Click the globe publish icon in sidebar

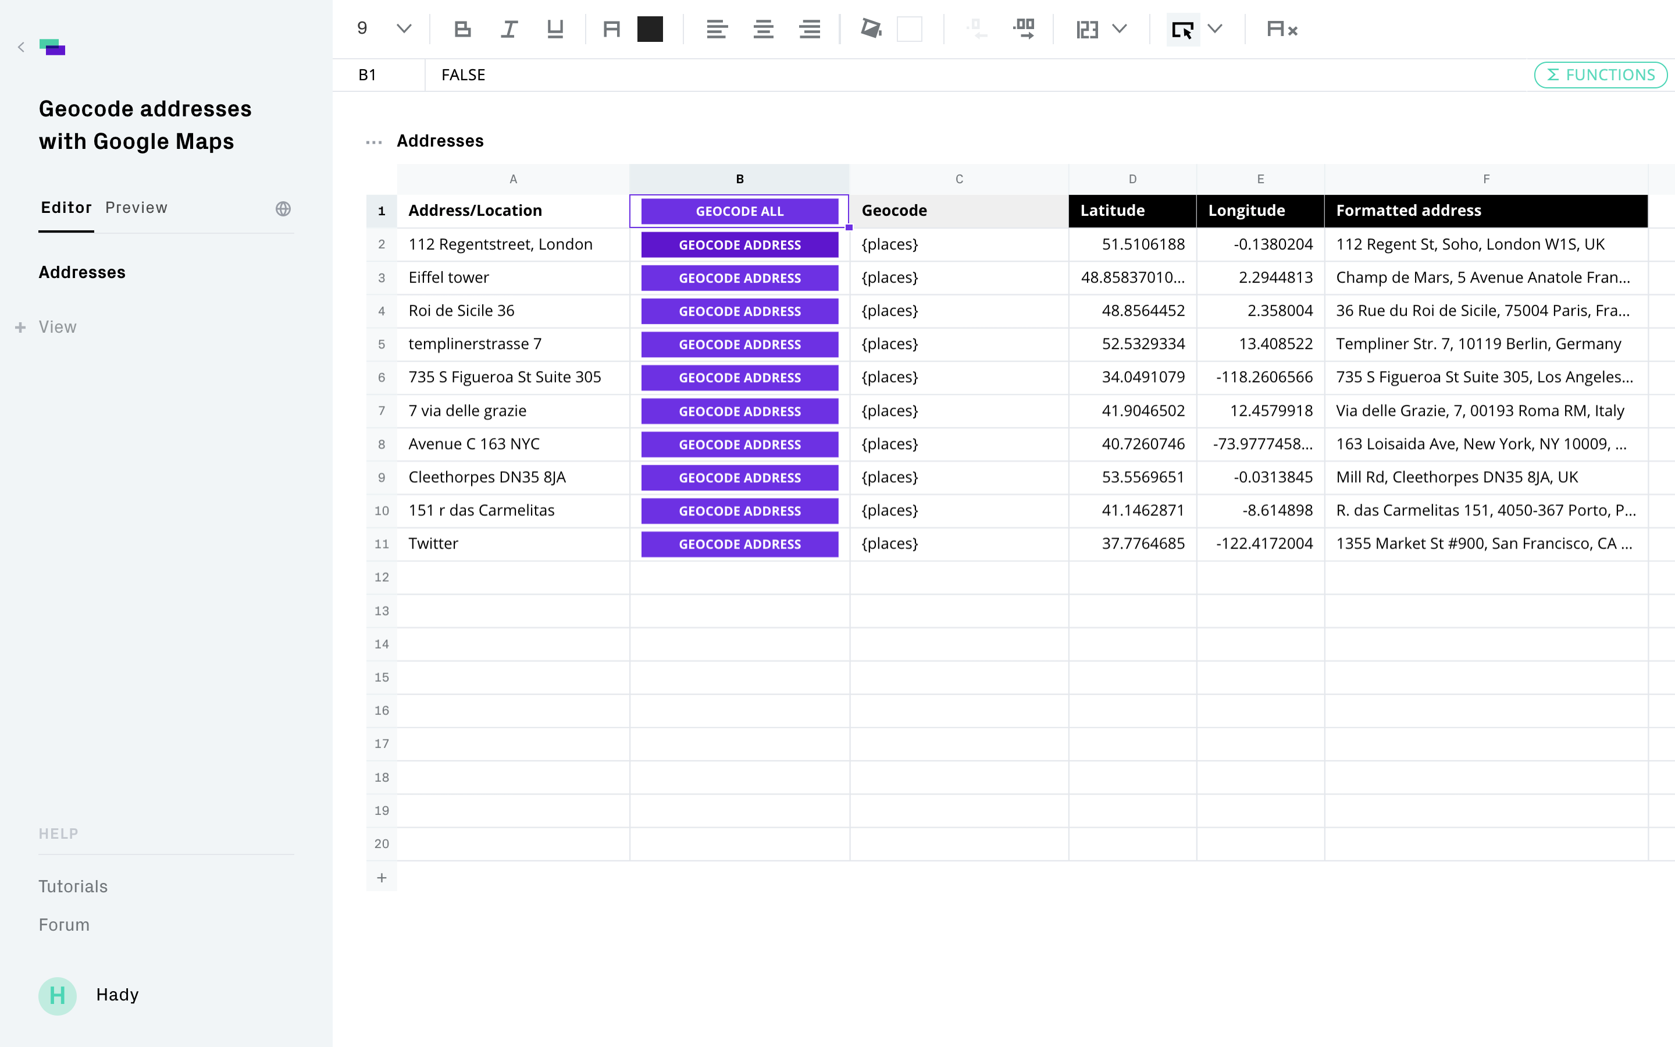click(x=283, y=208)
